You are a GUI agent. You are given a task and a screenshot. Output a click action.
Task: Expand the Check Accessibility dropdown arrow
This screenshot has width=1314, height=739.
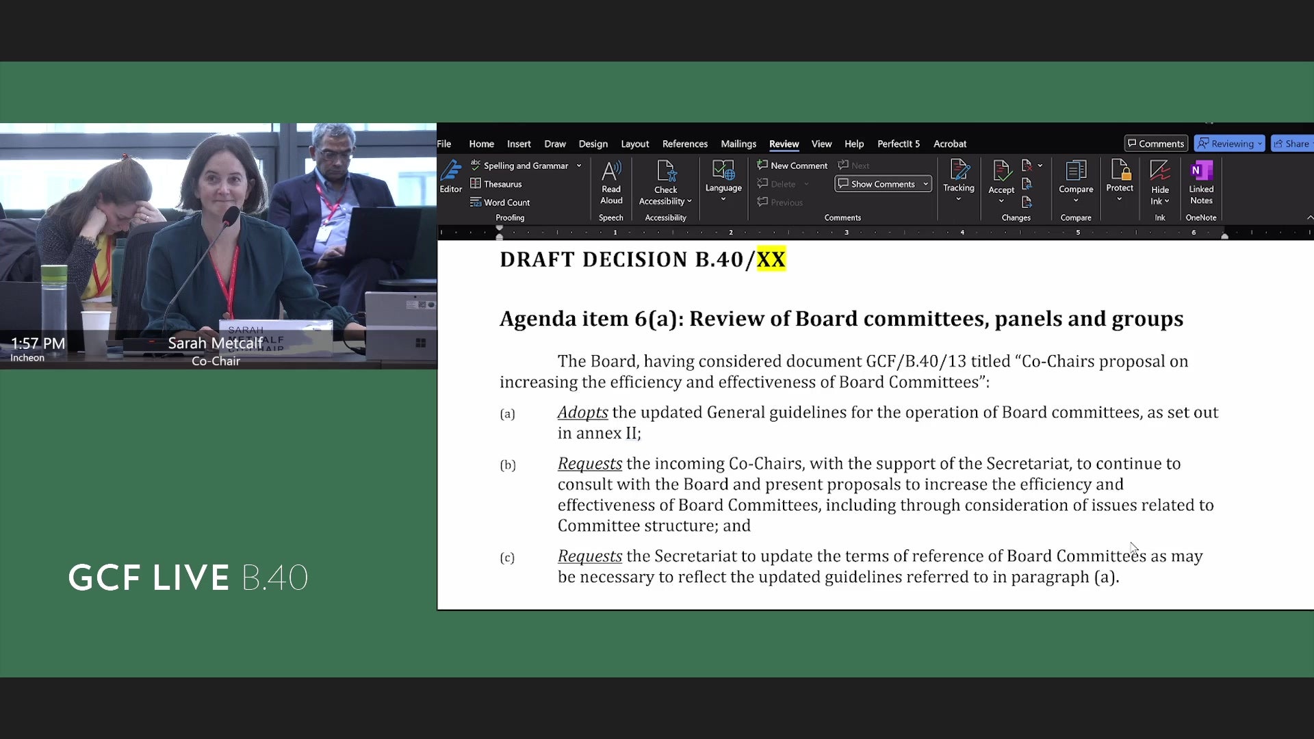689,201
